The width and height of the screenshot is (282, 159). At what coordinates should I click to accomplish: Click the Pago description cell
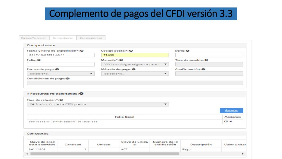click(x=201, y=149)
